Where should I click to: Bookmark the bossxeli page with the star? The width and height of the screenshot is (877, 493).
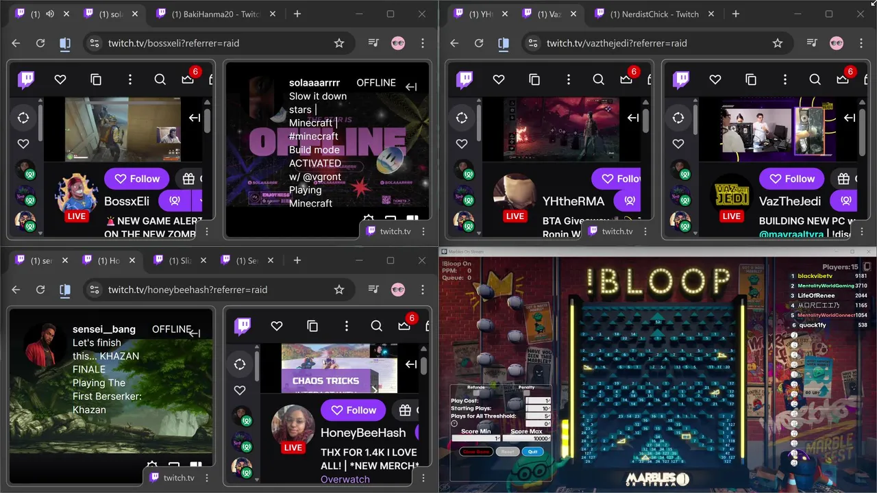[x=339, y=43]
